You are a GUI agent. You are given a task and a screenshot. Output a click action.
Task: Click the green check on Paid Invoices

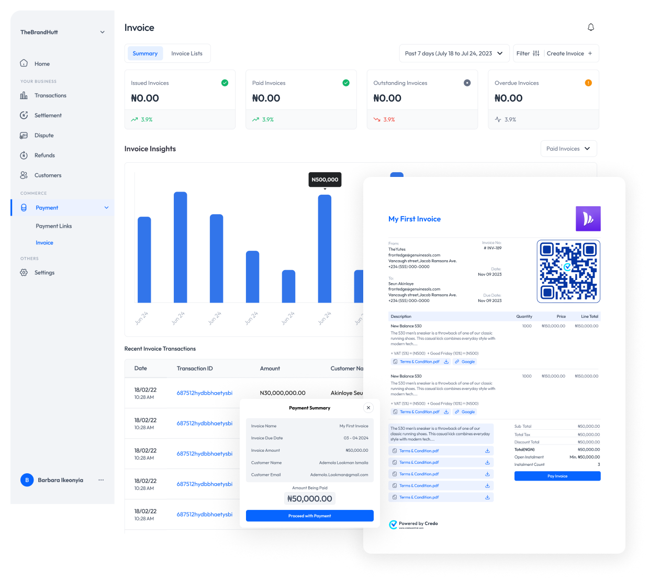[346, 83]
